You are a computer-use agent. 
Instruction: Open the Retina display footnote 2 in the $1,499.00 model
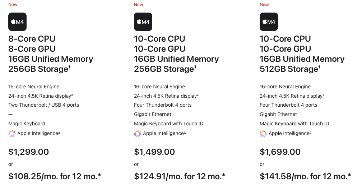(198, 95)
